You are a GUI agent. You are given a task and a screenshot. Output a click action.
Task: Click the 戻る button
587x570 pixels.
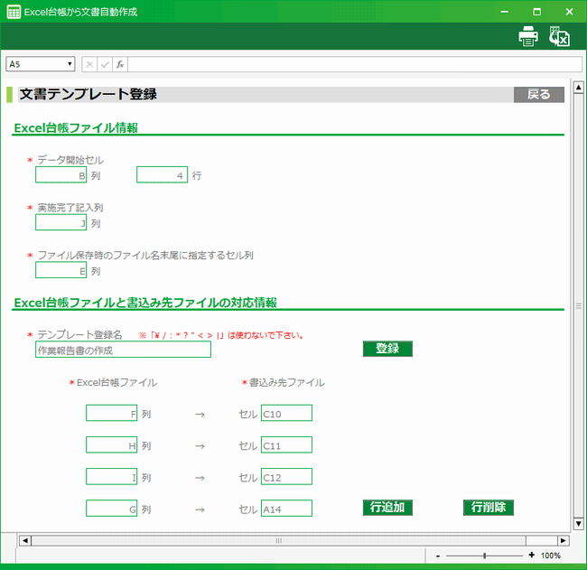click(x=539, y=94)
